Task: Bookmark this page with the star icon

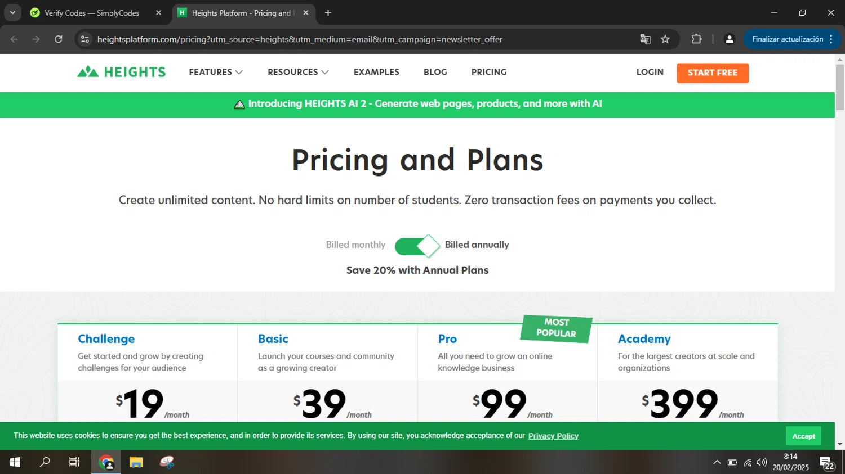Action: tap(665, 39)
